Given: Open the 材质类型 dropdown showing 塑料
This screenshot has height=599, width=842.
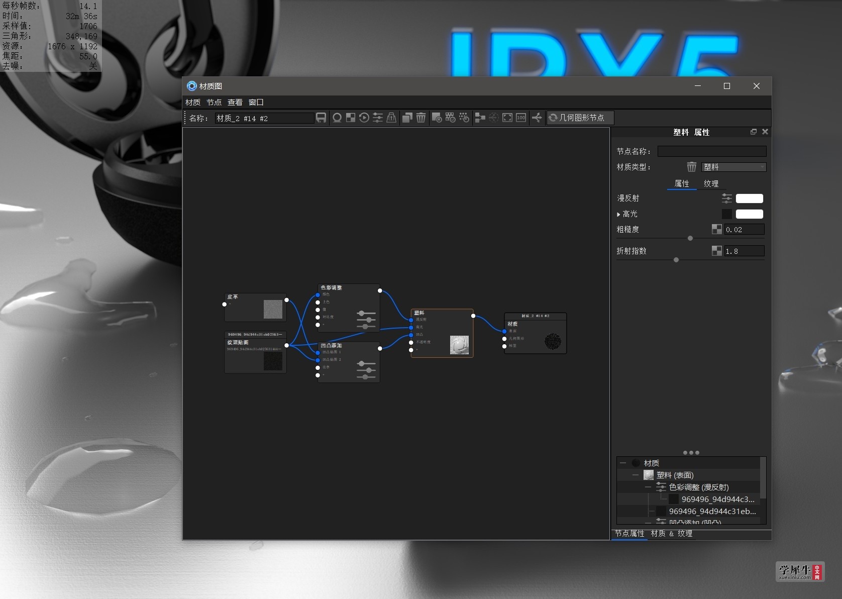Looking at the screenshot, I should pyautogui.click(x=734, y=167).
